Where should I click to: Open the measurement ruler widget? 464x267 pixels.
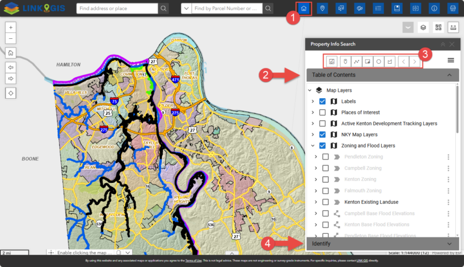(x=453, y=27)
